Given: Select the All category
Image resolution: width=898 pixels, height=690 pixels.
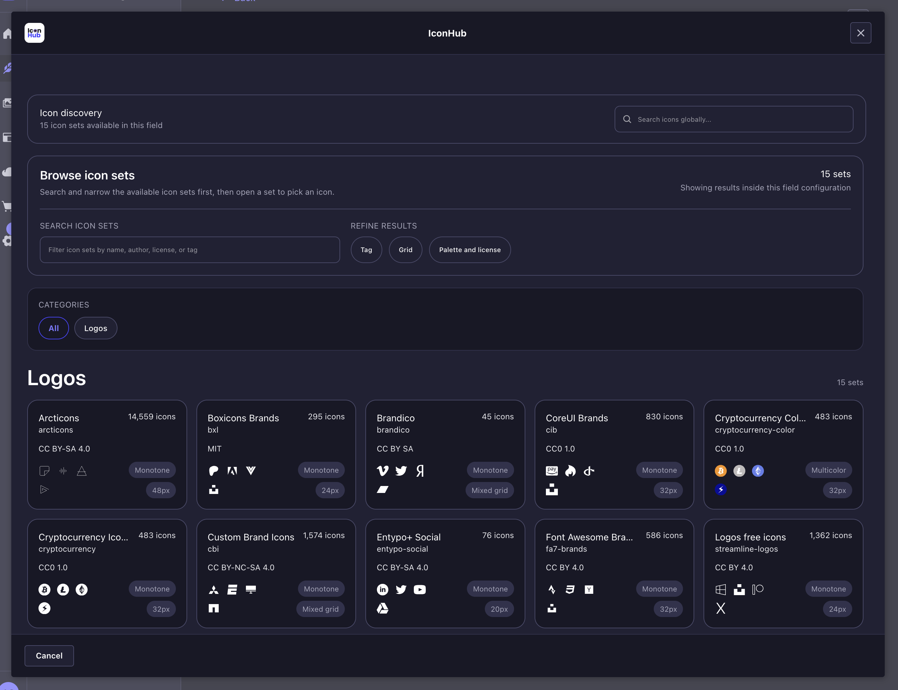Looking at the screenshot, I should (x=53, y=328).
